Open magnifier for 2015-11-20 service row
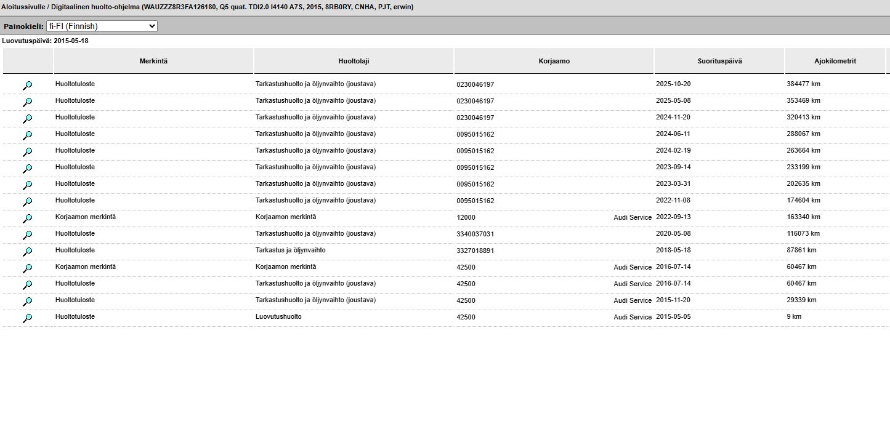 (x=28, y=302)
